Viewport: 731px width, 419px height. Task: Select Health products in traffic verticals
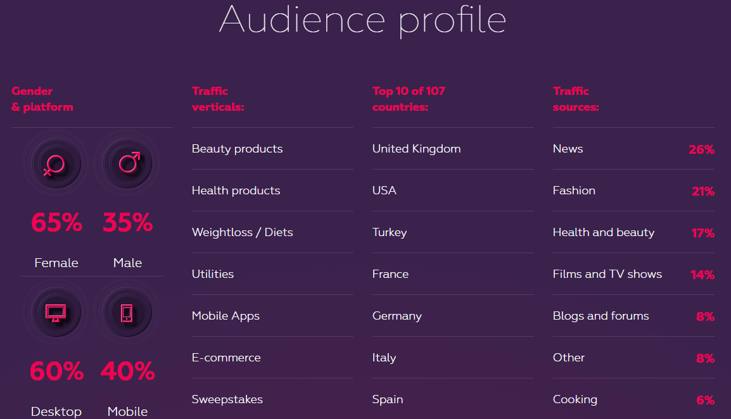tap(236, 191)
